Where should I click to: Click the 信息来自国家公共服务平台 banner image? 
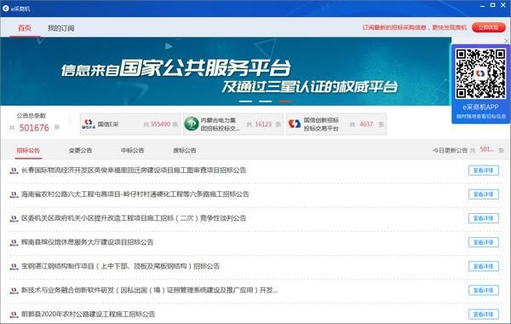226,72
